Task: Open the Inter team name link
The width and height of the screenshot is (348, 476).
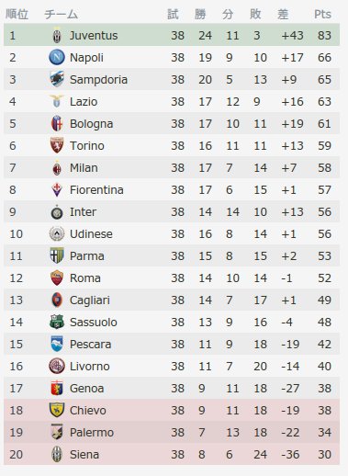Action: [x=83, y=212]
